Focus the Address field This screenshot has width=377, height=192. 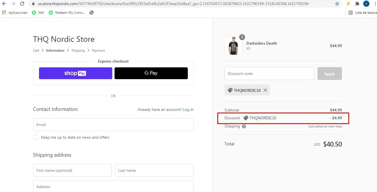(x=113, y=186)
